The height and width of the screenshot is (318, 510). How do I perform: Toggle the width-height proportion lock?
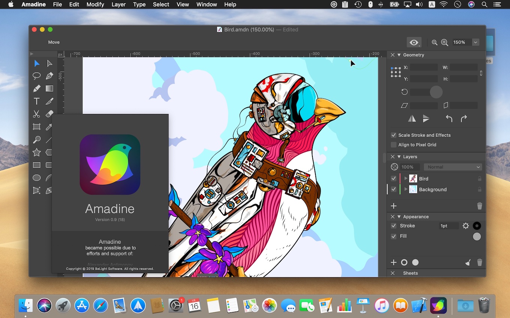(x=481, y=73)
